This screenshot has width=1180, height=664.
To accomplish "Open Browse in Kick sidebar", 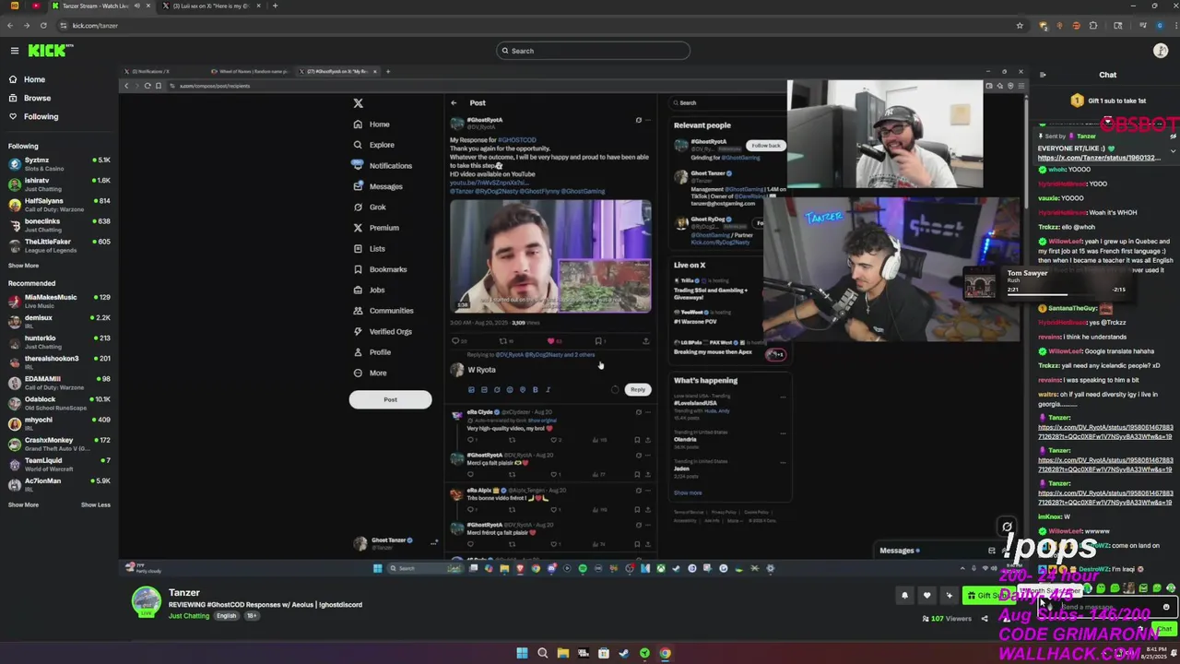I will click(37, 98).
